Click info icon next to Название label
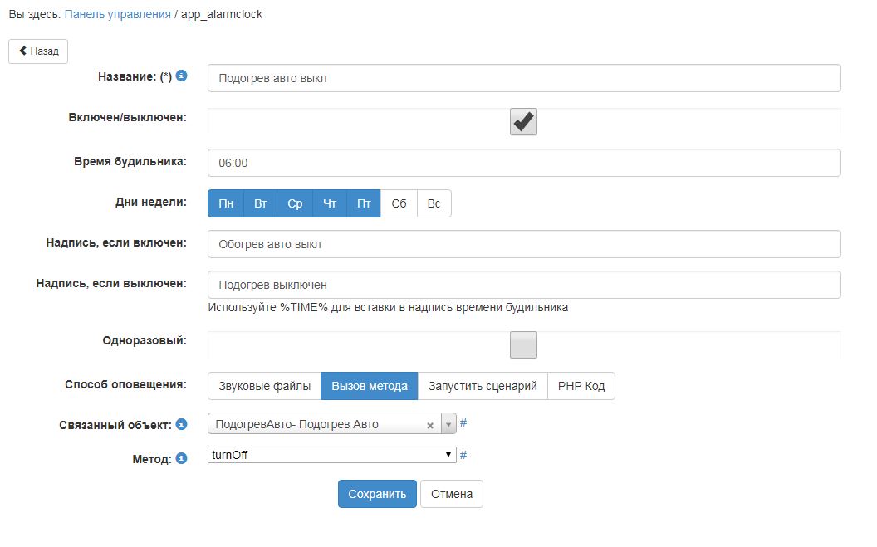 [182, 76]
